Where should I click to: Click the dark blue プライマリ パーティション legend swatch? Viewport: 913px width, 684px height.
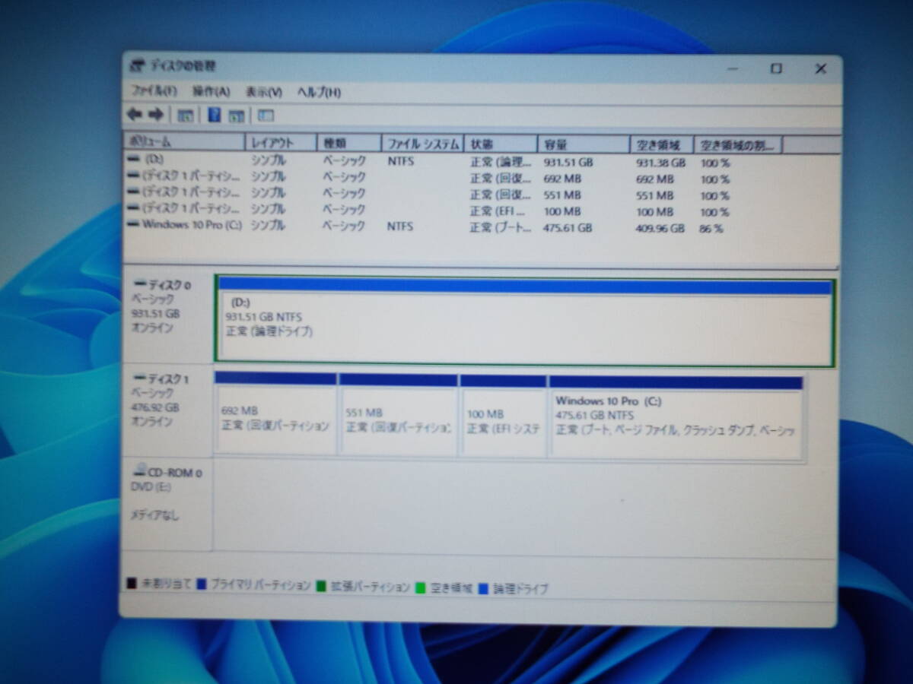tap(202, 584)
